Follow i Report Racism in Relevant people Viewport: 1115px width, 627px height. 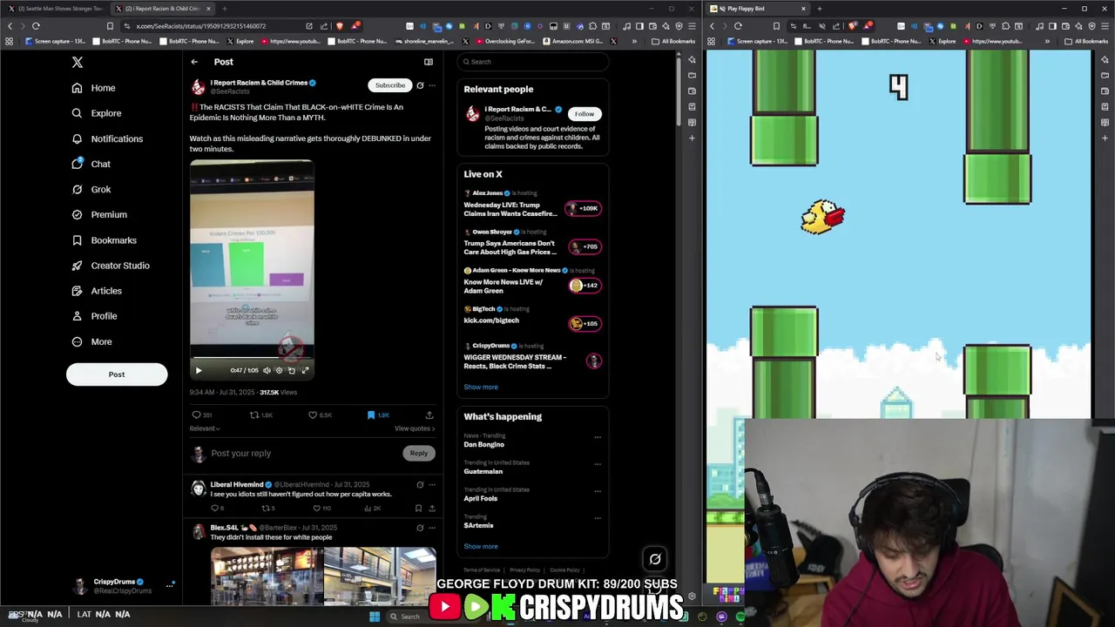click(x=585, y=114)
